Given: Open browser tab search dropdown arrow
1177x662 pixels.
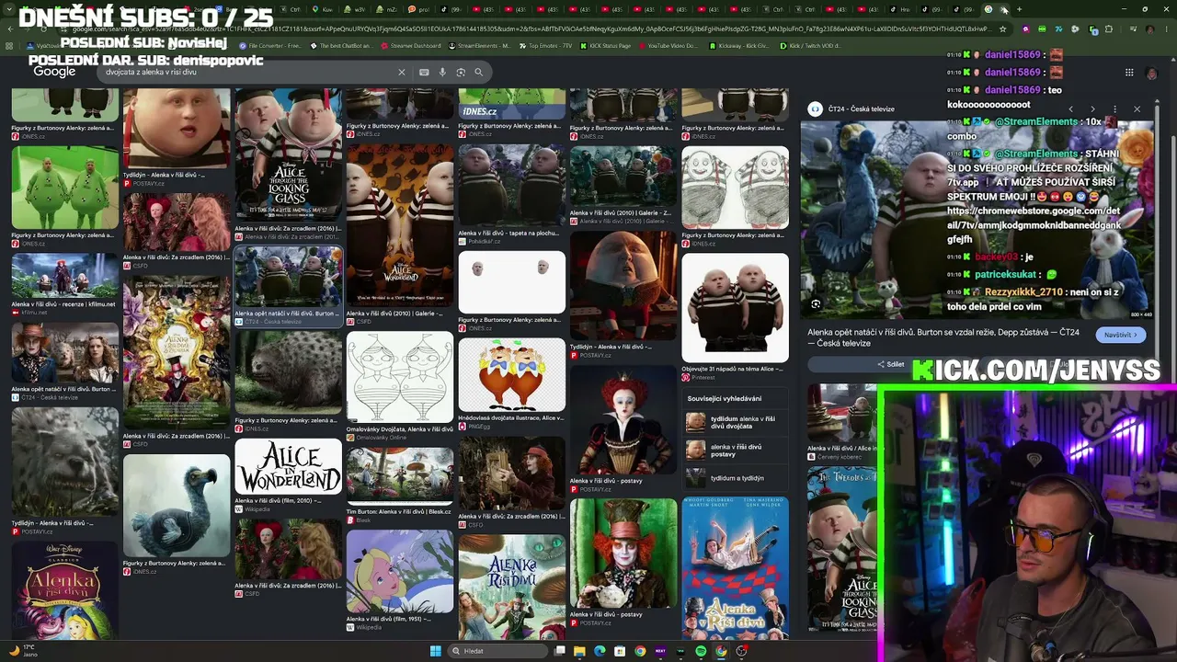Looking at the screenshot, I should click(x=10, y=10).
